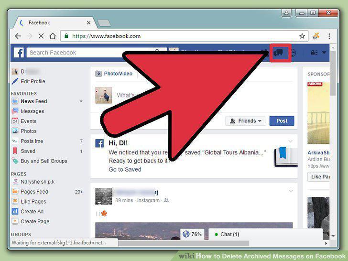Image resolution: width=348 pixels, height=261 pixels.
Task: Click the horizontal scrollbar right arrow
Action: [326, 243]
